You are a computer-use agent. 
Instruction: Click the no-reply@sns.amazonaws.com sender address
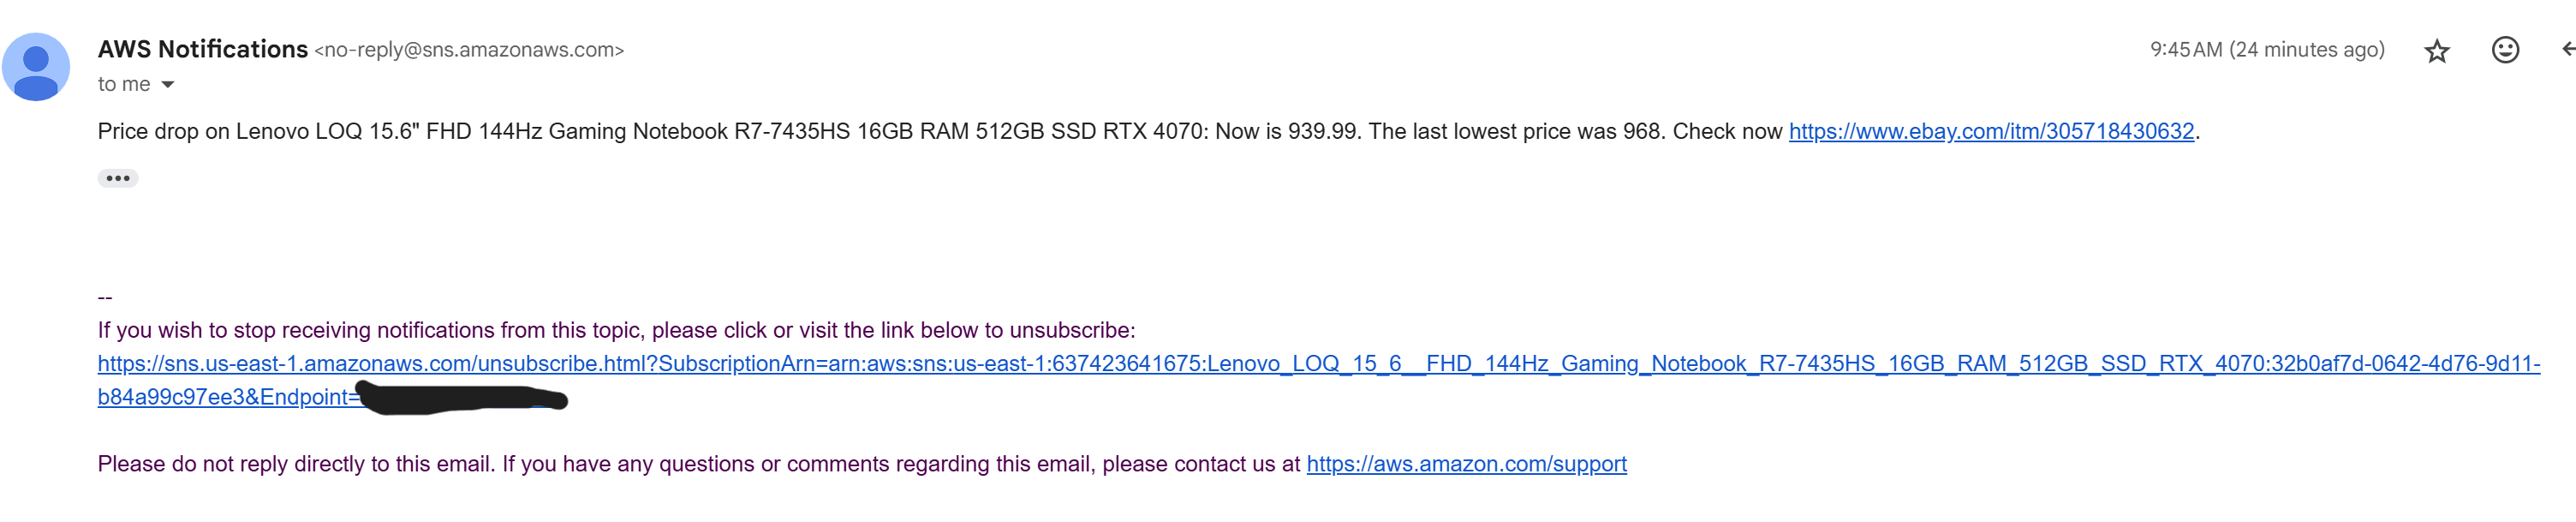(469, 50)
